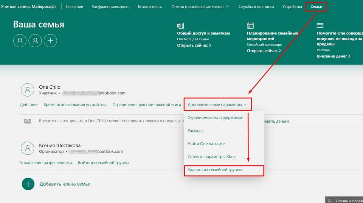This screenshot has width=363, height=203.
Task: Click Управление разрешениями link
Action: click(x=46, y=163)
